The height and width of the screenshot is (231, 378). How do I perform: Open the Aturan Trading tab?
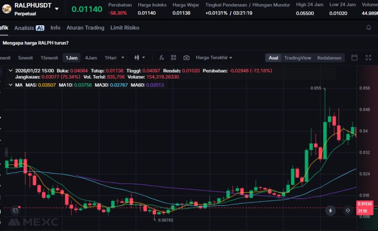pyautogui.click(x=85, y=28)
